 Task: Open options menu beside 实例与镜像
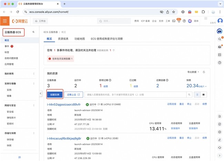[33, 84]
